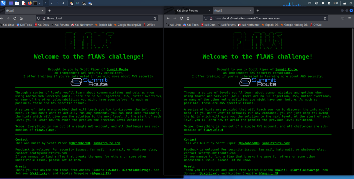Open the notifications bell in system tray
This screenshot has height=179, width=354.
323,3
